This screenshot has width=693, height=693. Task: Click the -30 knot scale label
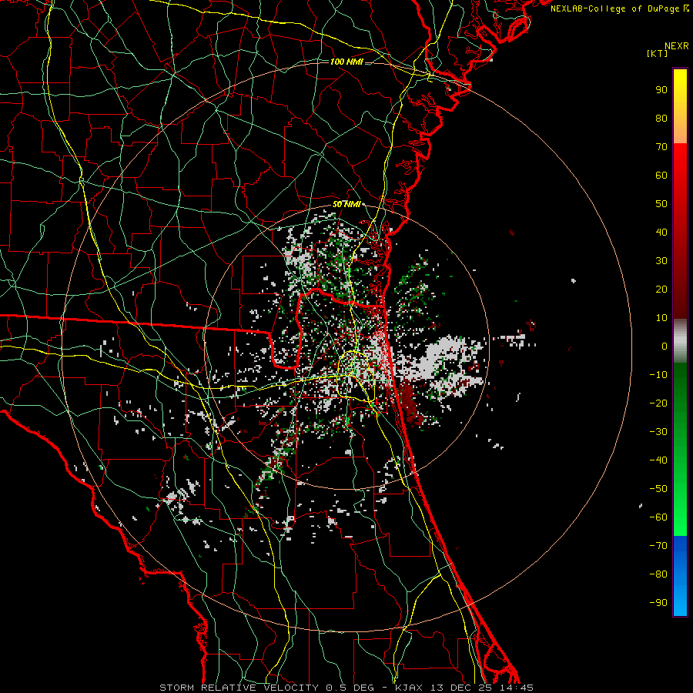[x=658, y=432]
